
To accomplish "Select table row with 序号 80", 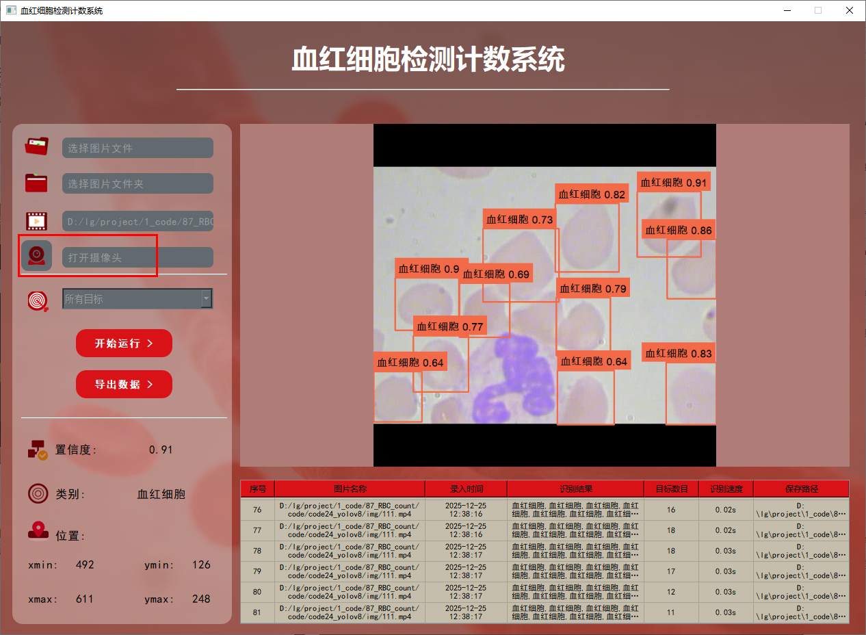I will 544,592.
